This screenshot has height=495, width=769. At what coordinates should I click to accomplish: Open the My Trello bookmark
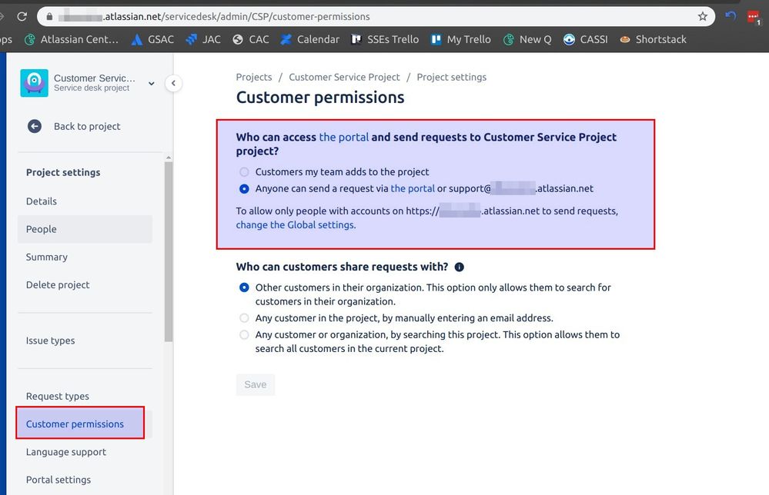coord(460,39)
